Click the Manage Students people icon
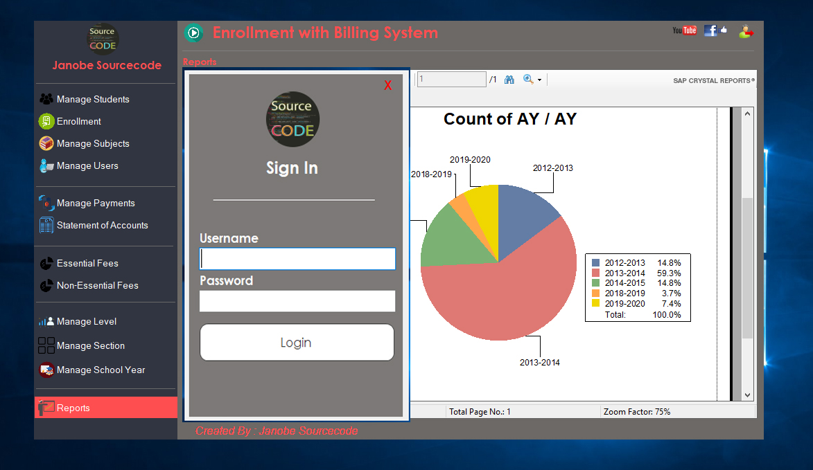Screen dimensions: 813x470 click(x=46, y=99)
